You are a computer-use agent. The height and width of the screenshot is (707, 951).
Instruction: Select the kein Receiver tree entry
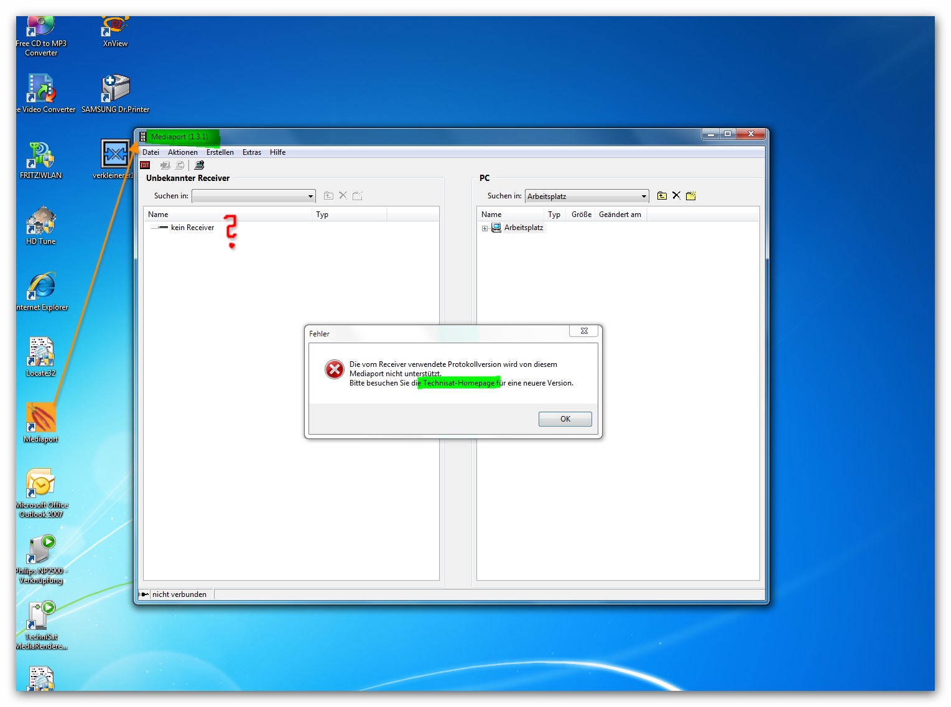(192, 228)
